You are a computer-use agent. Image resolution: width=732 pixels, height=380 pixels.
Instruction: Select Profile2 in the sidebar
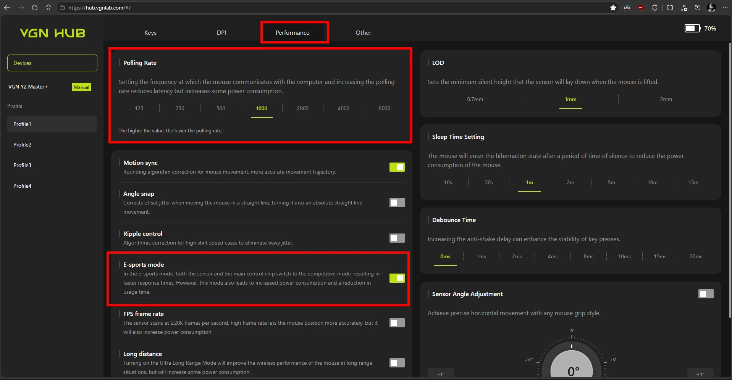point(52,145)
